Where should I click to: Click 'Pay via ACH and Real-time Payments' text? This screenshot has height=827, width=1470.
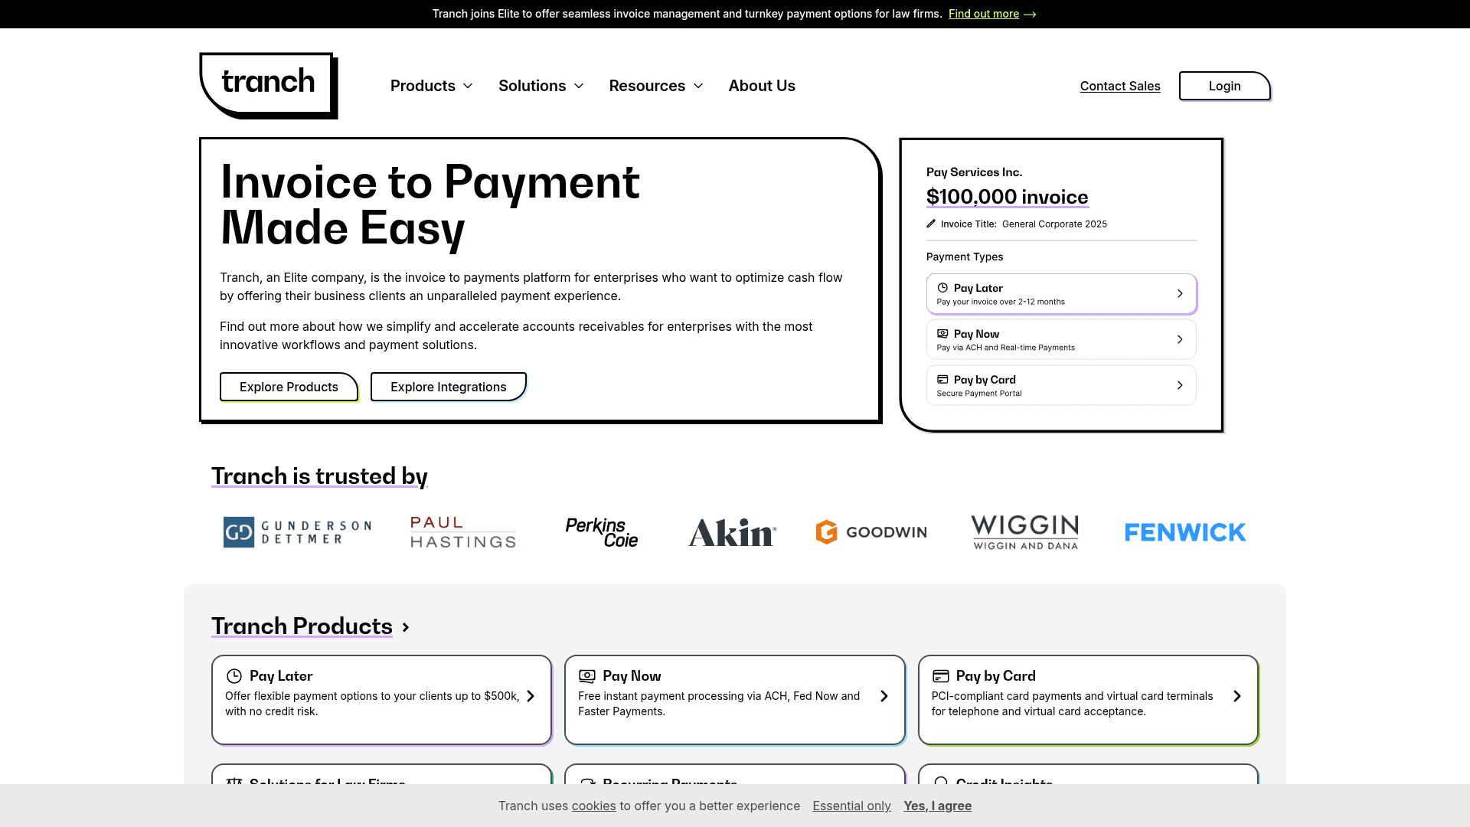tap(1005, 348)
